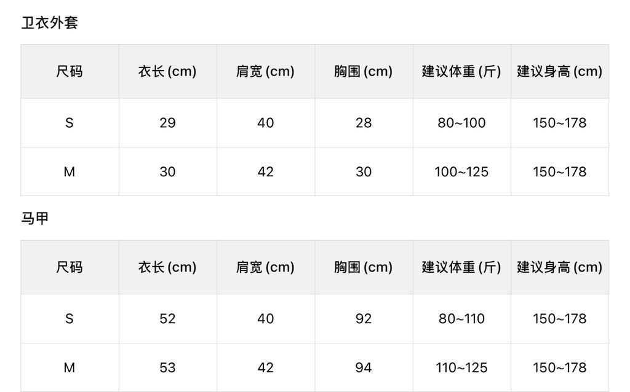Image resolution: width=630 pixels, height=392 pixels.
Task: Select 胸围 (cm) header in 马甲 table
Action: click(364, 267)
